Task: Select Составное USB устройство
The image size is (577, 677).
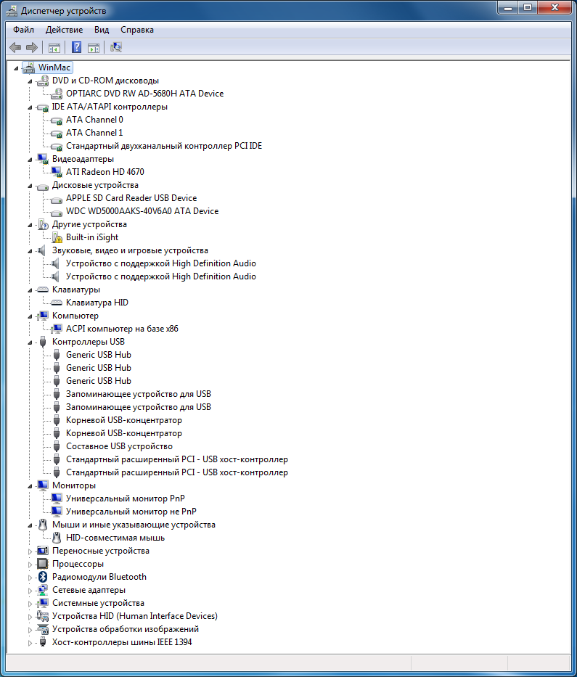Action: [x=119, y=446]
